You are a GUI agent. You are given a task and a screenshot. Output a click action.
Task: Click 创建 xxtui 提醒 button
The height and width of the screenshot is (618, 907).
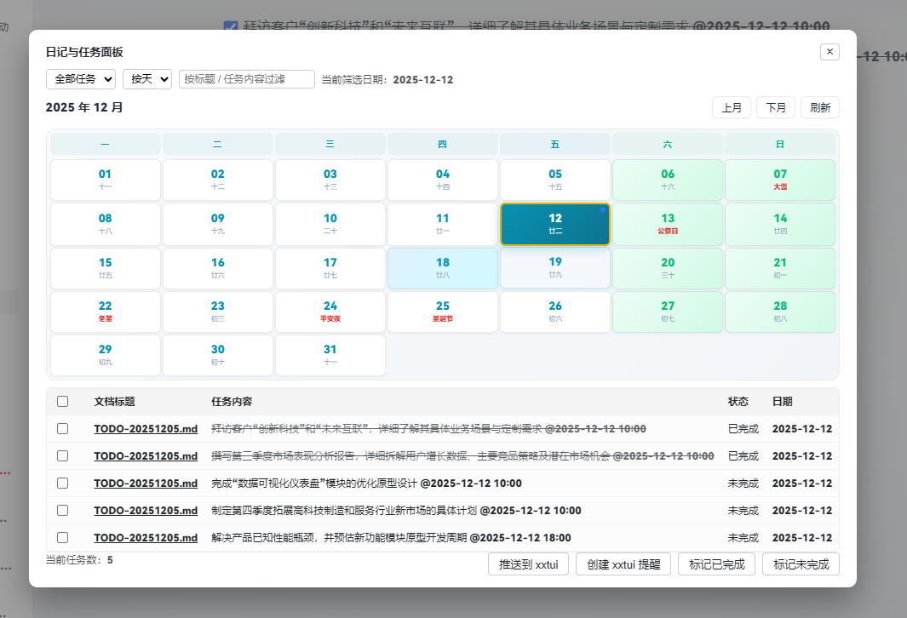(x=623, y=564)
